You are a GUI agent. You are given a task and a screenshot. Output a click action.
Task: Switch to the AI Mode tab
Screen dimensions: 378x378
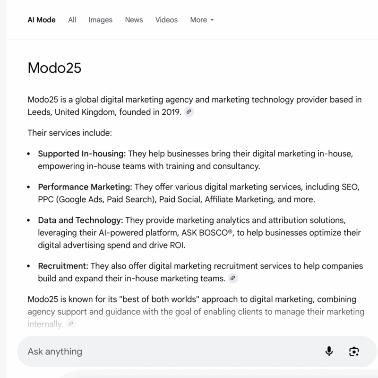coord(42,20)
